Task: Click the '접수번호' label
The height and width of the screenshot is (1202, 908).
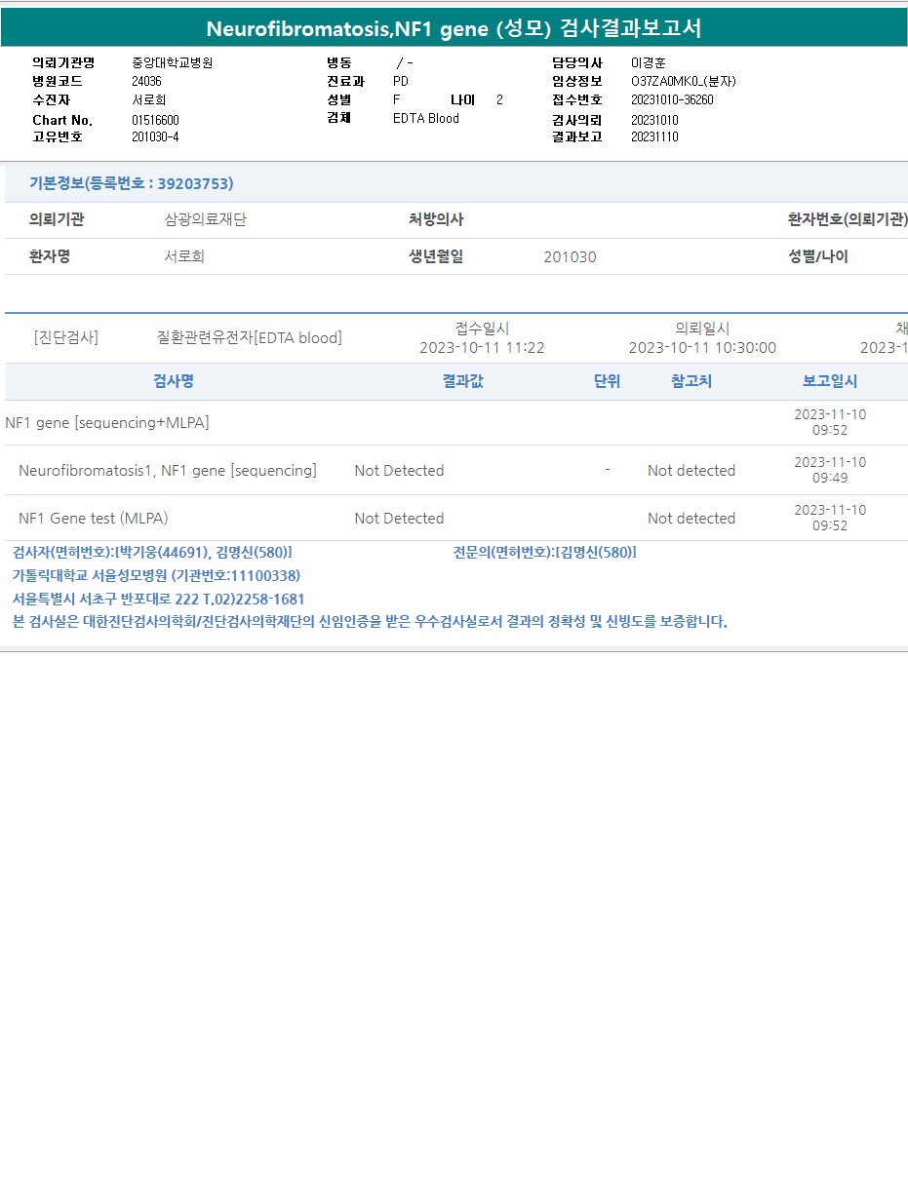Action: tap(577, 99)
